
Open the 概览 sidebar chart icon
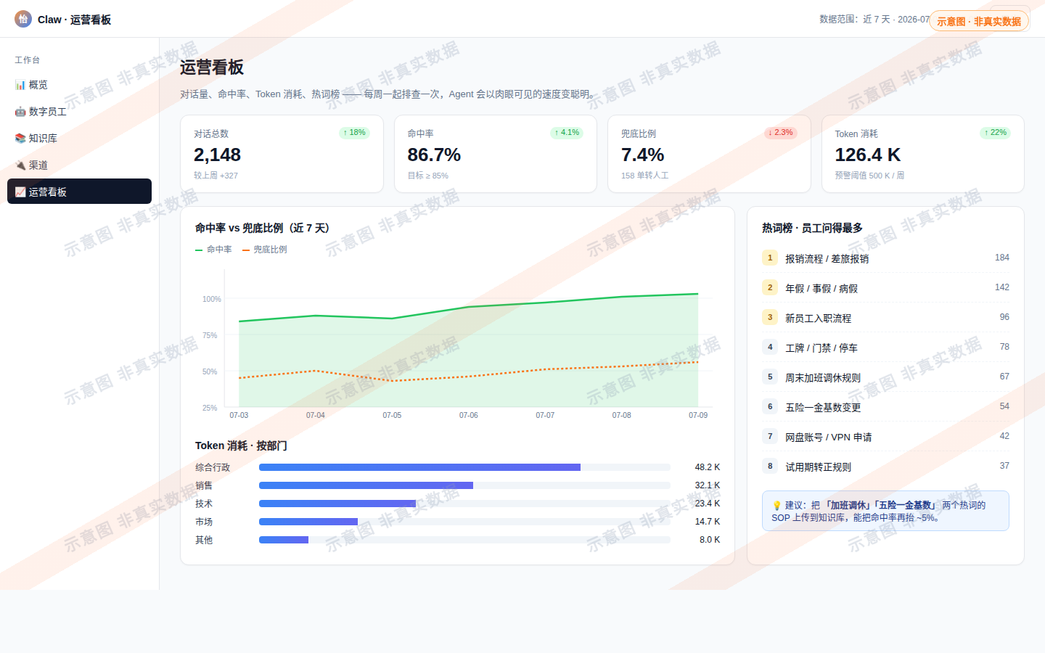click(20, 85)
